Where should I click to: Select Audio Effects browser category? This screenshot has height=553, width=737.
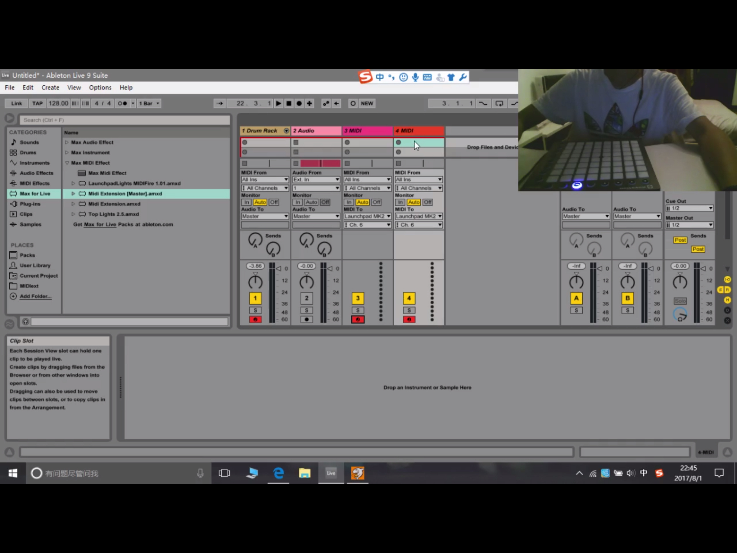36,173
